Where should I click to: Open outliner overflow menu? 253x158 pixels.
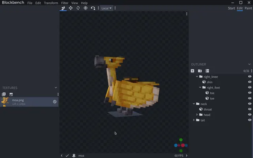pos(251,71)
